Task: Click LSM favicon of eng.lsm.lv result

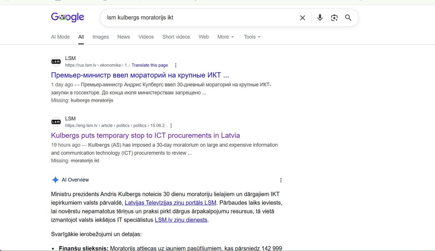Action: click(x=56, y=122)
